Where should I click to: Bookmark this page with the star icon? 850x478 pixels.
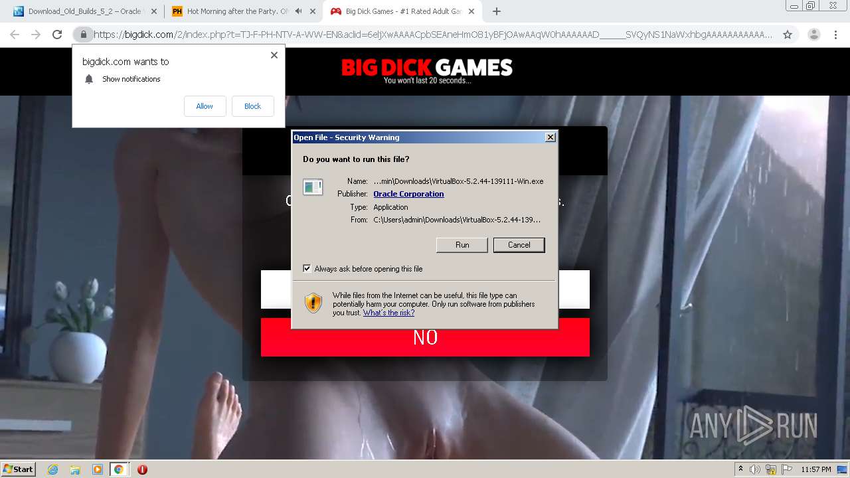point(788,35)
